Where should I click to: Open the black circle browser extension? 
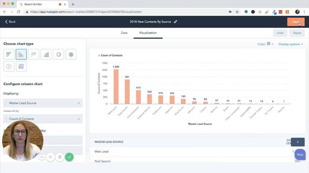pos(253,12)
